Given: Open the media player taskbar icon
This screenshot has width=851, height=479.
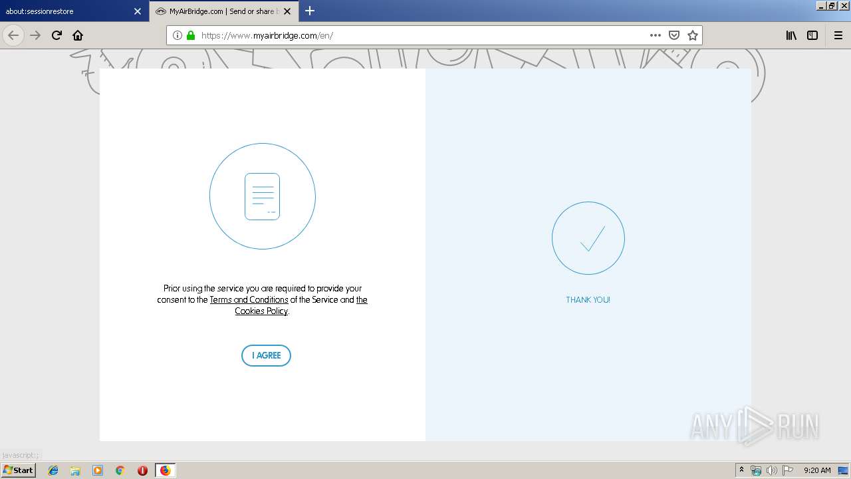Looking at the screenshot, I should coord(98,470).
